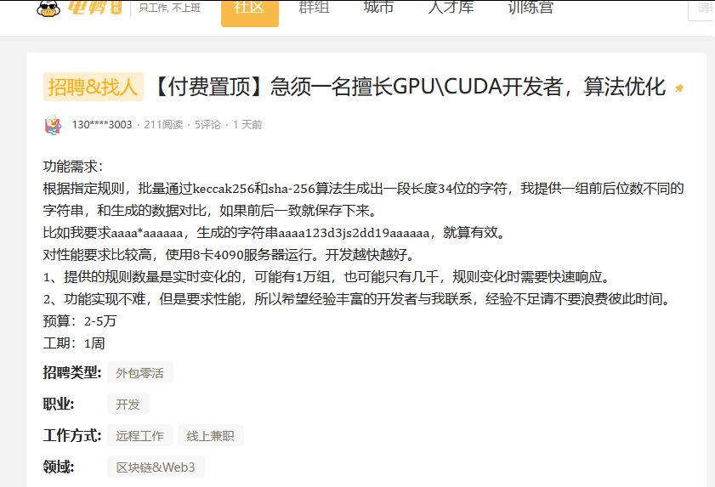Select the 训练营 navigation item
The image size is (715, 487).
click(x=531, y=8)
